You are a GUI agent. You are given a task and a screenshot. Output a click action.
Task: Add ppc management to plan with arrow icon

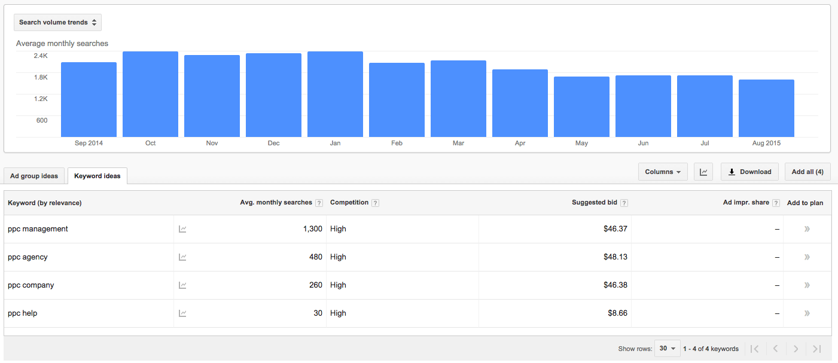click(x=807, y=229)
